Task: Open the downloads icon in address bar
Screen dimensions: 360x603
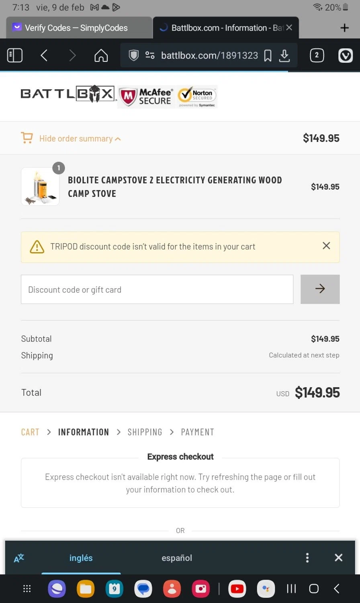Action: 284,55
